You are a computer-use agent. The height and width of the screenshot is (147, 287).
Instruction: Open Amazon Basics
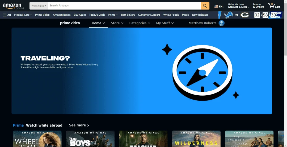coord(62,15)
